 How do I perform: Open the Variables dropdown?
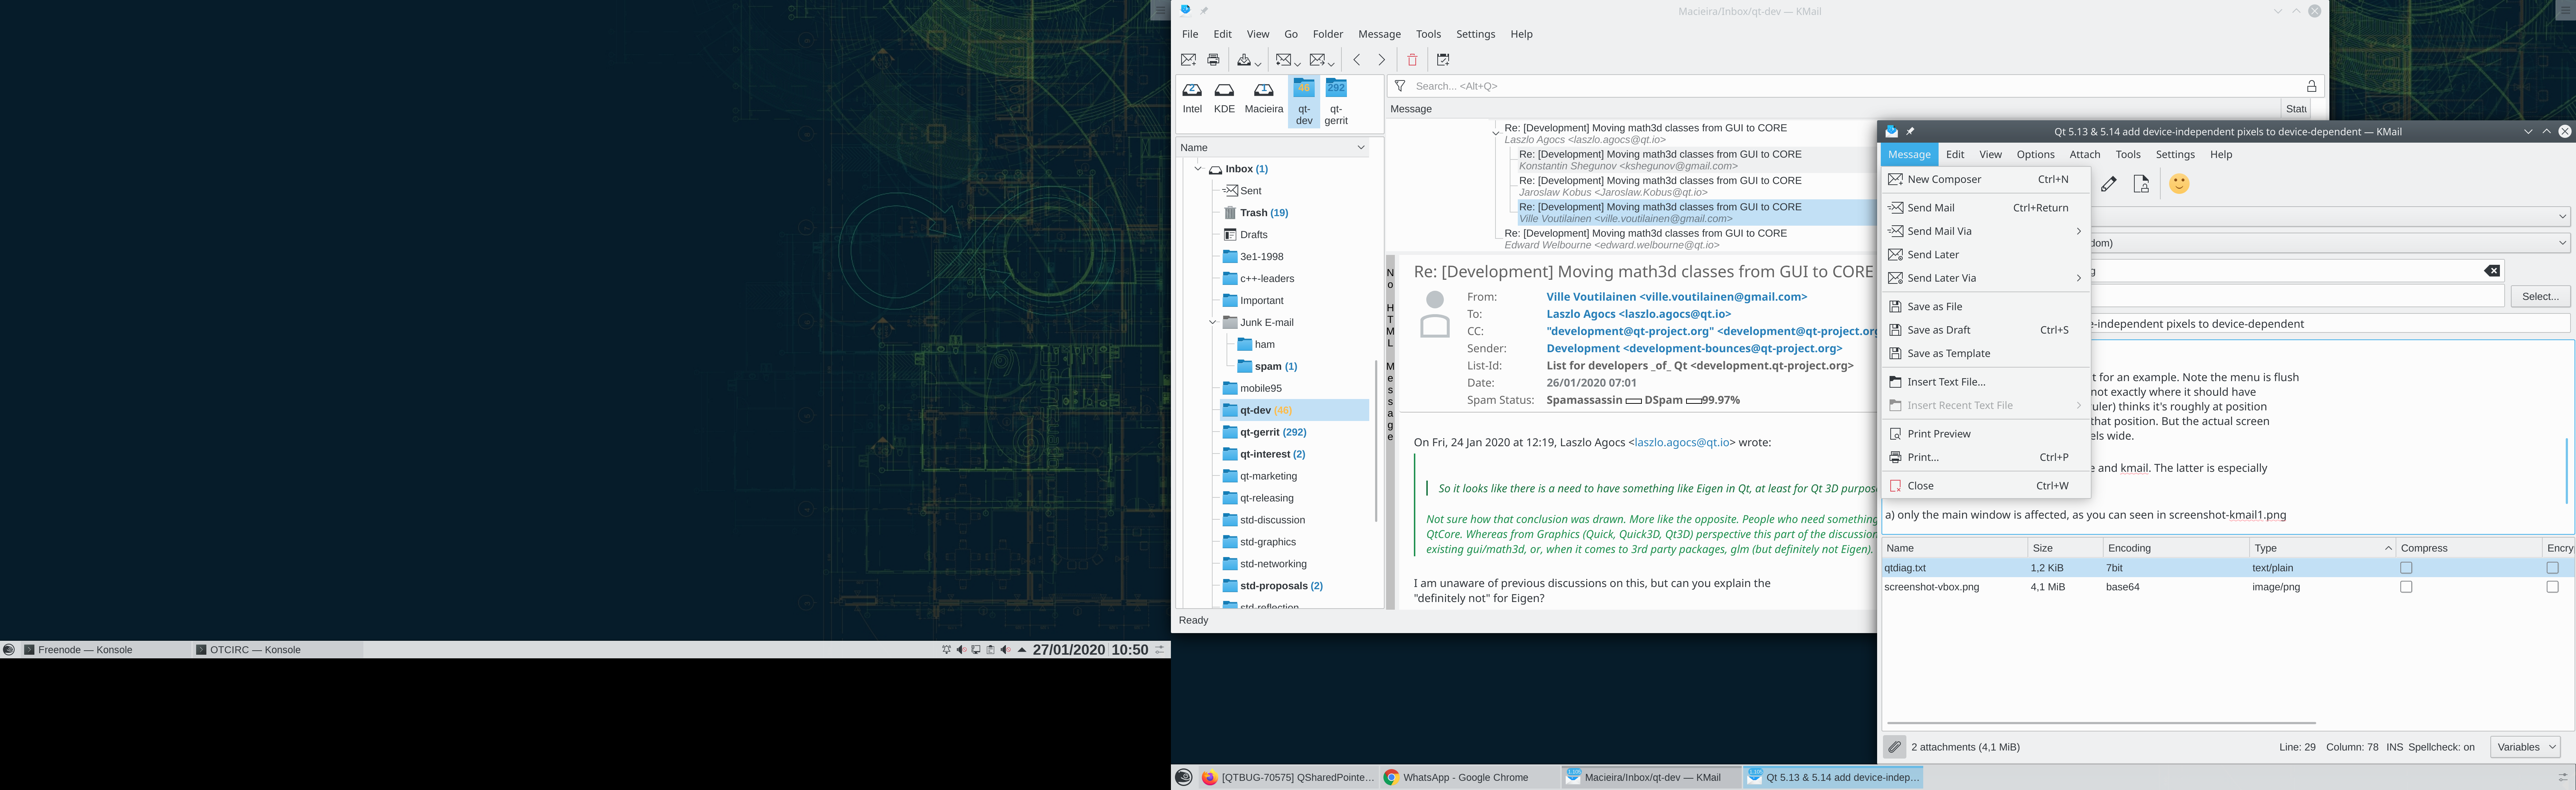[x=2525, y=747]
